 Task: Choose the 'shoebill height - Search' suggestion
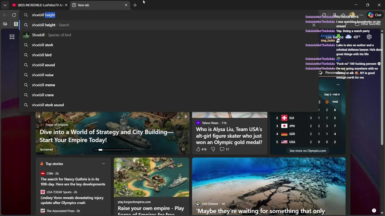(168, 25)
